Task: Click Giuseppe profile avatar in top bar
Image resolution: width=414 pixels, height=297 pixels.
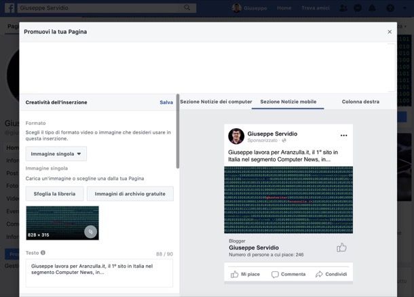Action: point(236,8)
